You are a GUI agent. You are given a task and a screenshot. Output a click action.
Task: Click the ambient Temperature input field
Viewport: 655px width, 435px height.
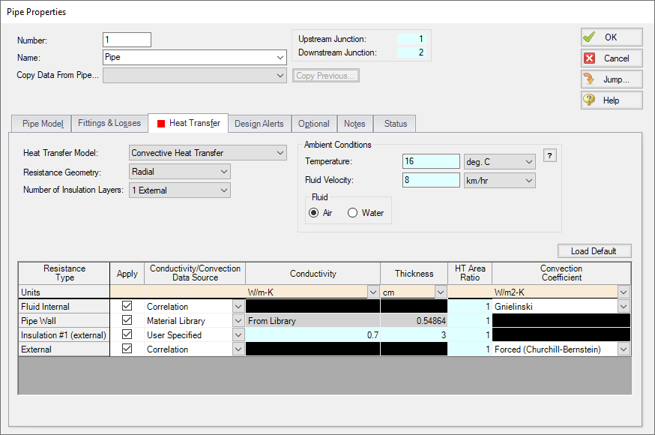click(x=430, y=161)
